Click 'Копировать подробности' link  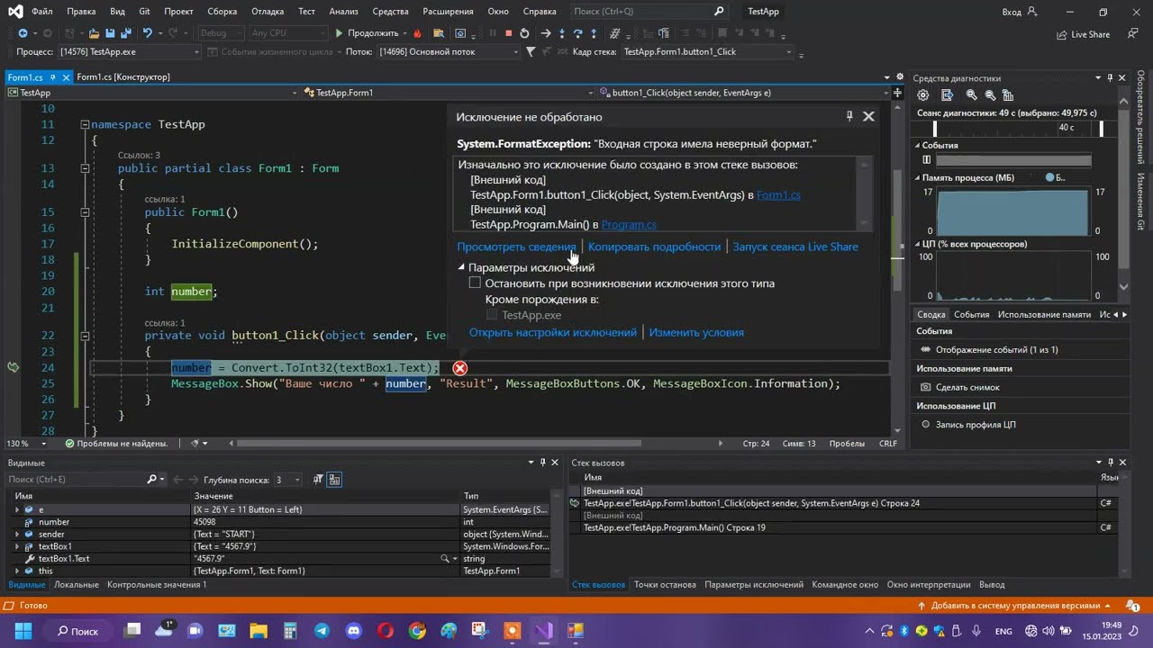point(654,247)
